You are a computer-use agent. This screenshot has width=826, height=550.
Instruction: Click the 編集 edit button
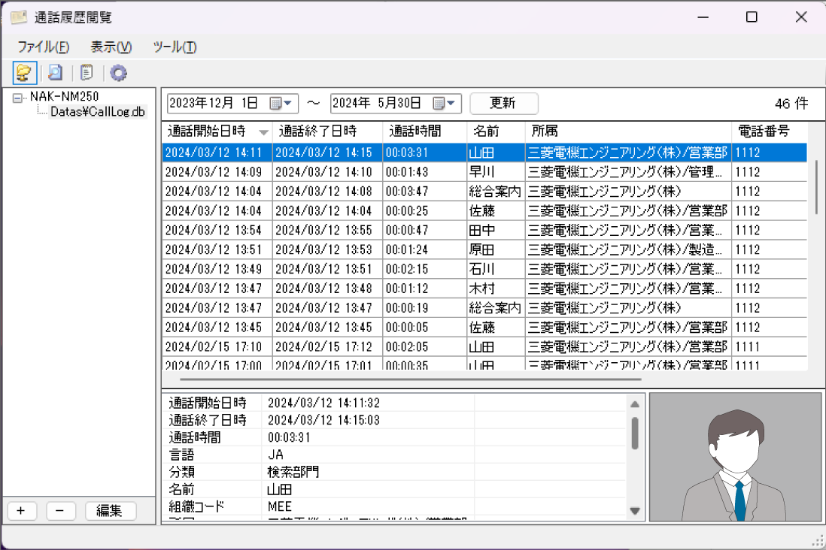point(110,511)
